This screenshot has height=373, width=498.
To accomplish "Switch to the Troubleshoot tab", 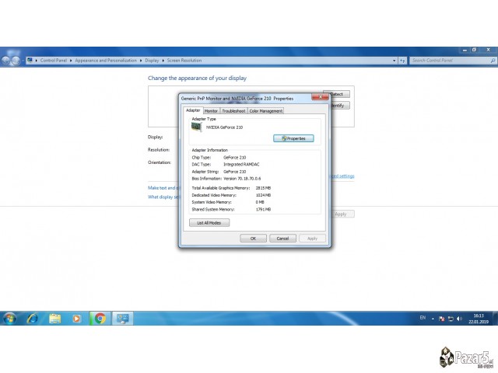I will (x=233, y=110).
